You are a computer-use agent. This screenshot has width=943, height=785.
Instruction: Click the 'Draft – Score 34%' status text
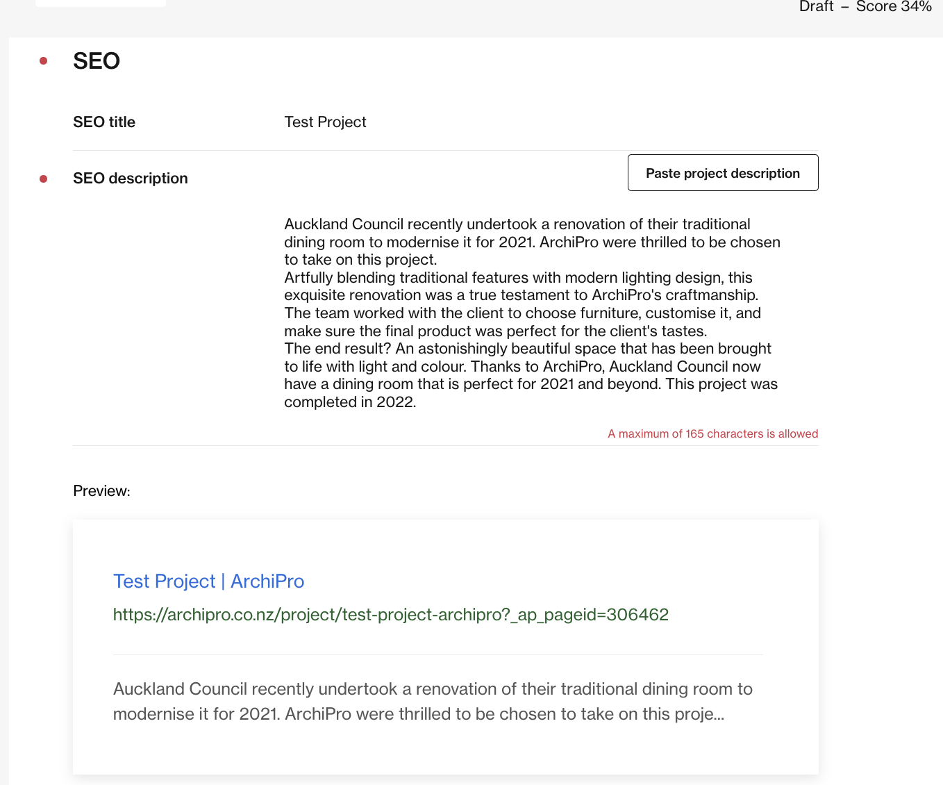tap(865, 7)
